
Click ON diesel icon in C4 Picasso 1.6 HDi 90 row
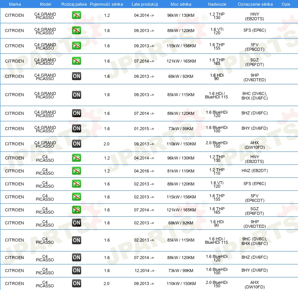(76, 222)
